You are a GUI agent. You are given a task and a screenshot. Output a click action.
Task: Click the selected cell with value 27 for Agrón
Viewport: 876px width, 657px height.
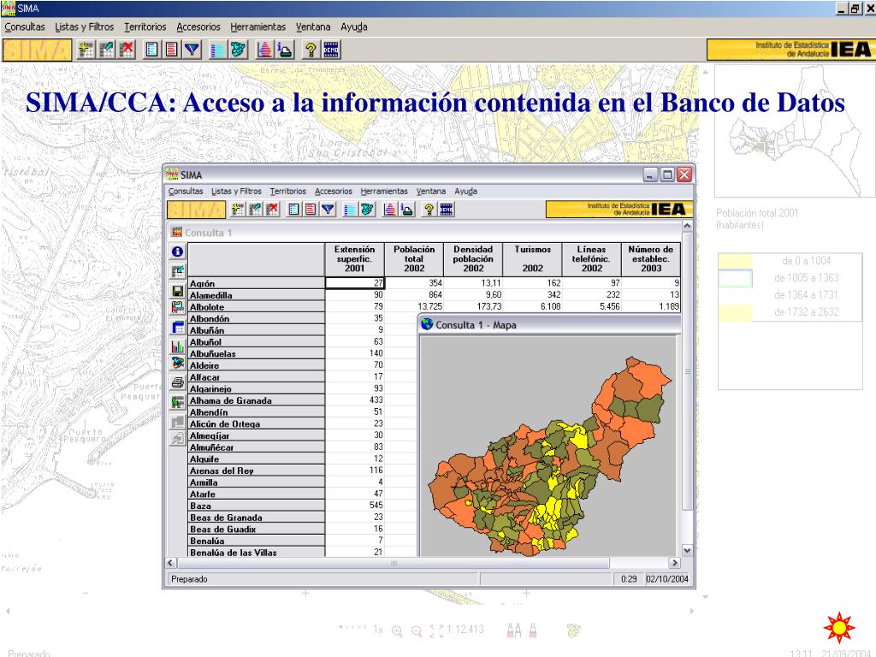coord(355,283)
